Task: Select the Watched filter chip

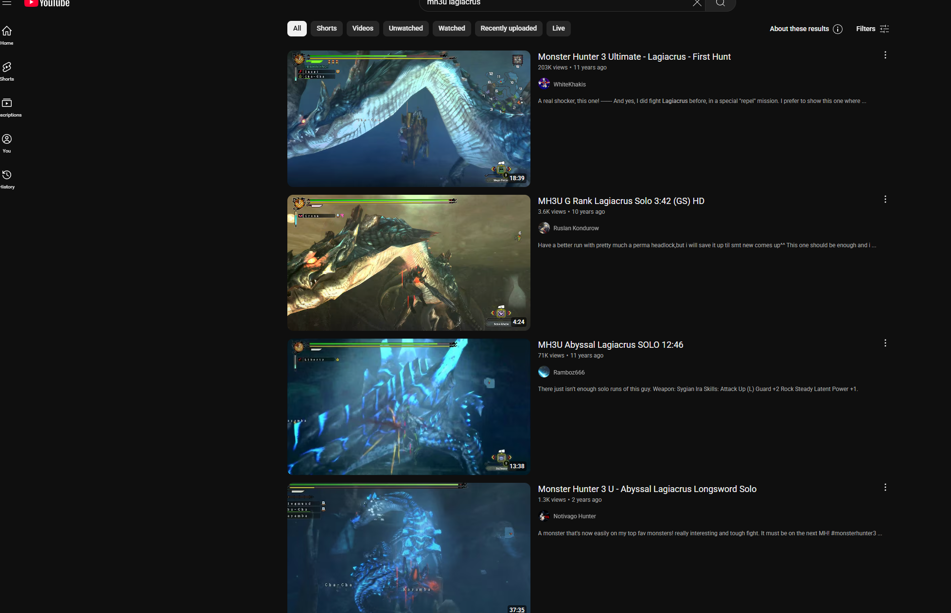Action: tap(452, 29)
